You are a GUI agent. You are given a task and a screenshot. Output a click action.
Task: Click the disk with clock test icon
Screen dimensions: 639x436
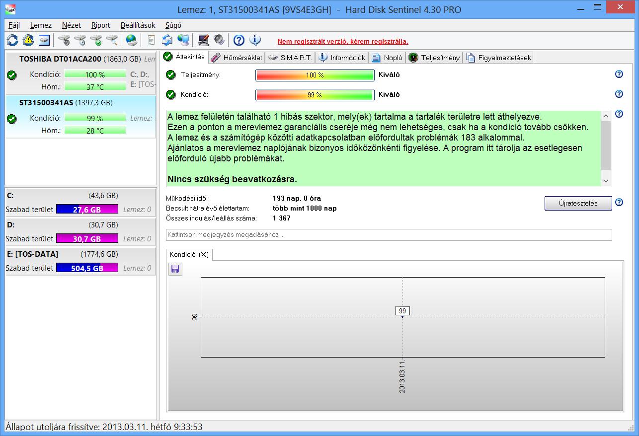point(80,40)
